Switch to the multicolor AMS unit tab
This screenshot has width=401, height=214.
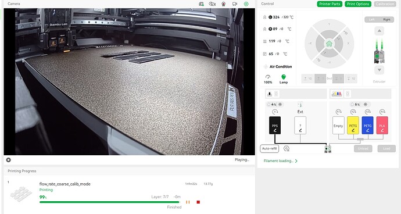point(337,94)
